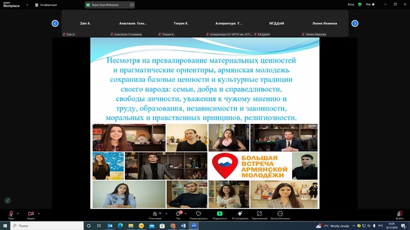Open the Участники participants panel

pyautogui.click(x=155, y=215)
